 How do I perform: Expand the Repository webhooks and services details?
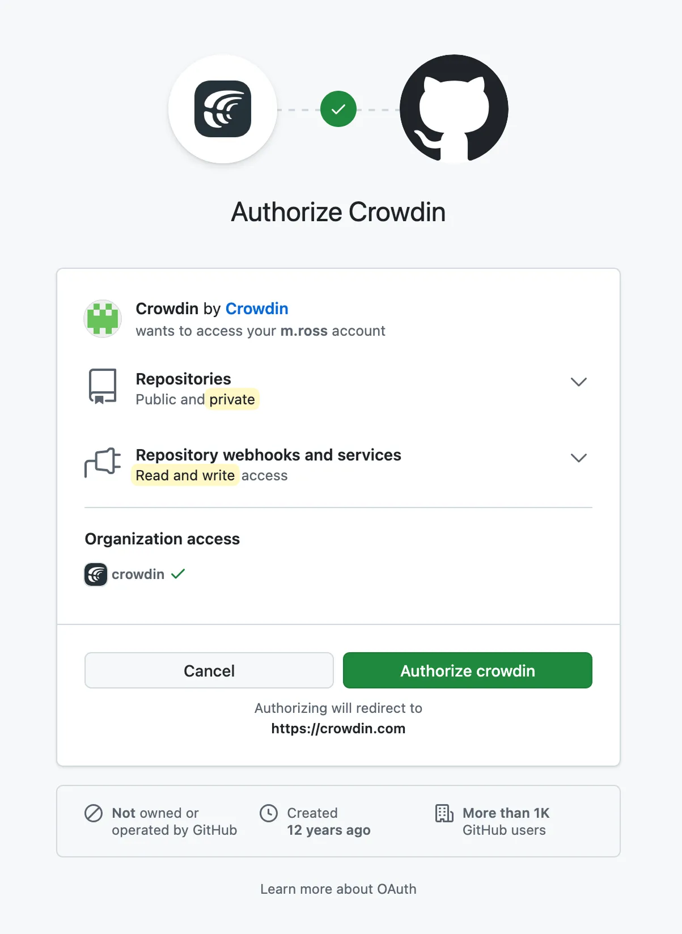[x=579, y=458]
